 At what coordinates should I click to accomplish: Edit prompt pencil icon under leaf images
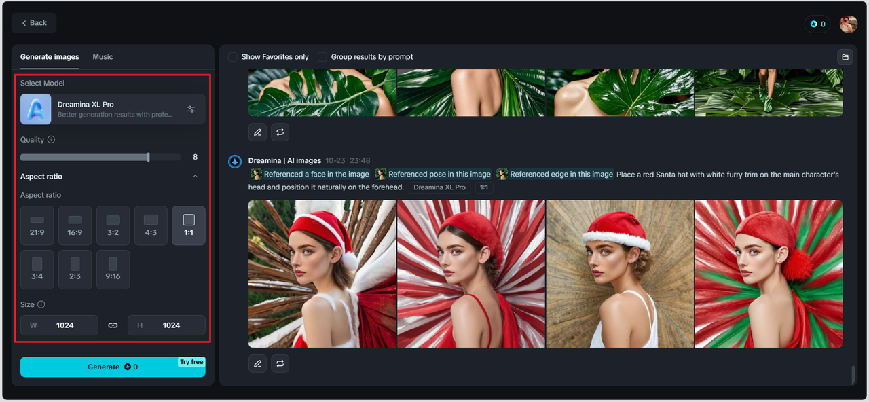click(x=257, y=132)
